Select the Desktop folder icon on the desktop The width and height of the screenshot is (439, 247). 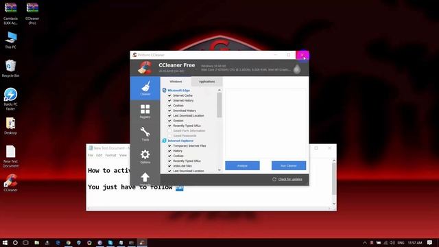[x=10, y=126]
